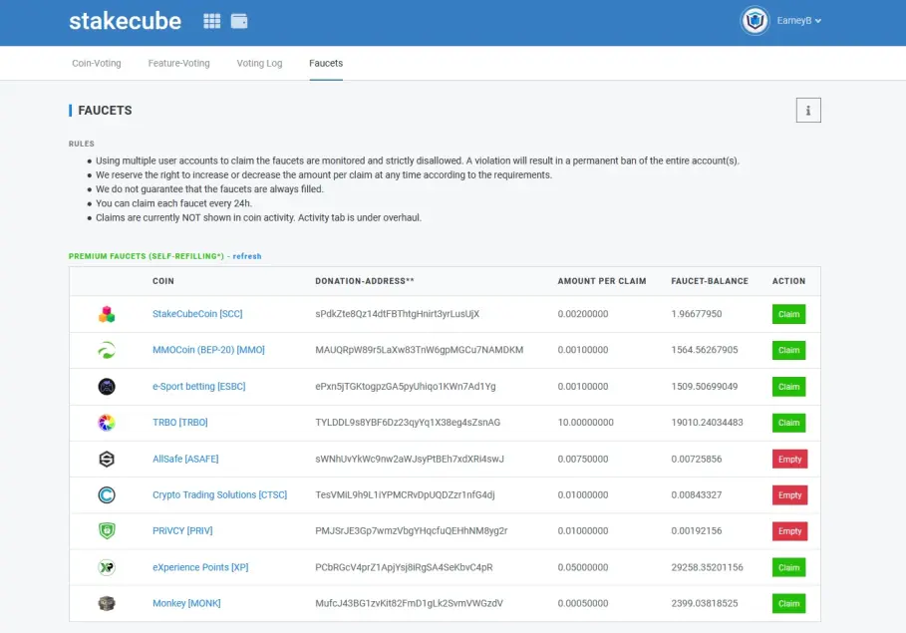Click the Monkey coin icon

tap(107, 603)
